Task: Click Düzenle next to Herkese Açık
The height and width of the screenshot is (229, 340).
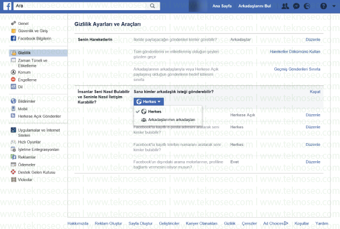Action: click(313, 115)
